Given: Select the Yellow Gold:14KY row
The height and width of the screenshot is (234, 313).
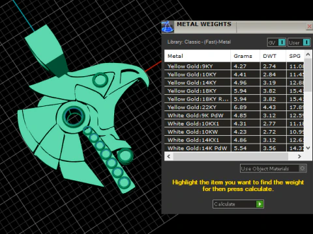Looking at the screenshot, I should (234, 83).
